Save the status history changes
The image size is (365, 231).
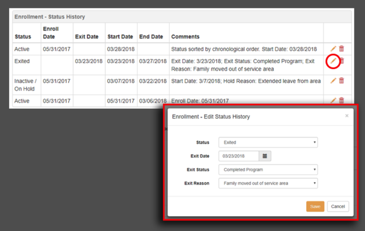point(315,206)
